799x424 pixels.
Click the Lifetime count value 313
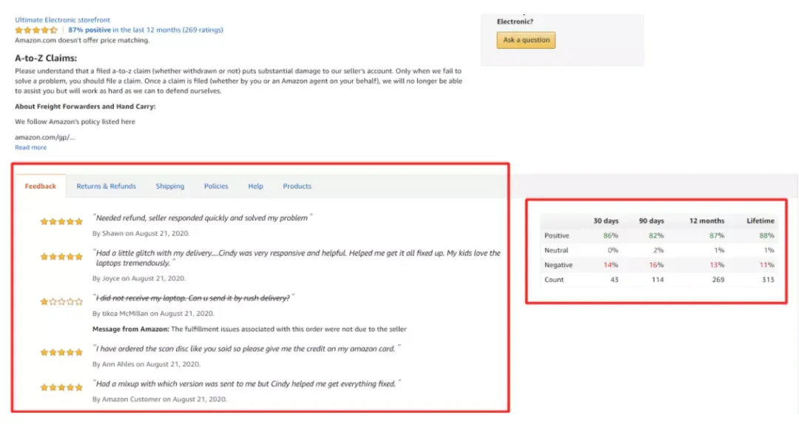click(x=767, y=279)
